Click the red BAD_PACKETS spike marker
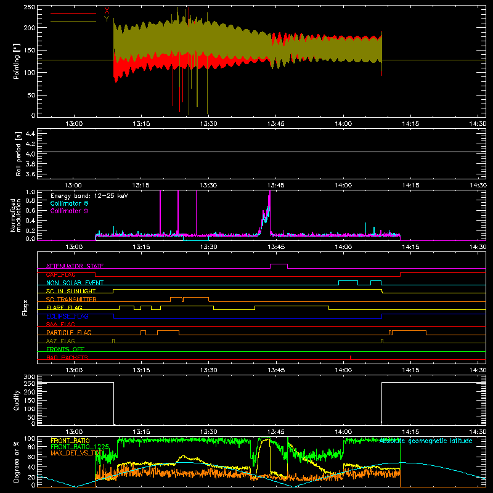This screenshot has height=493, width=493. coord(351,357)
